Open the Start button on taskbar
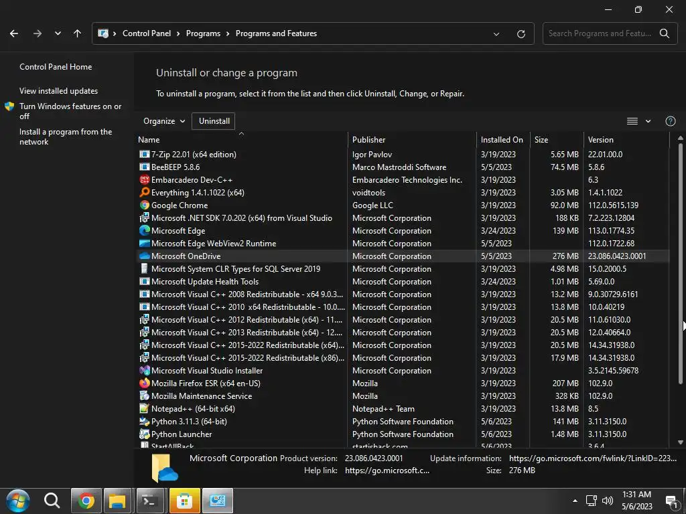The image size is (686, 514). 17,501
